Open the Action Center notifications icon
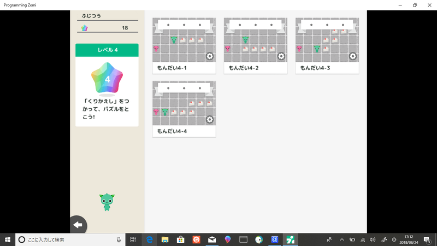This screenshot has width=437, height=246. 427,239
